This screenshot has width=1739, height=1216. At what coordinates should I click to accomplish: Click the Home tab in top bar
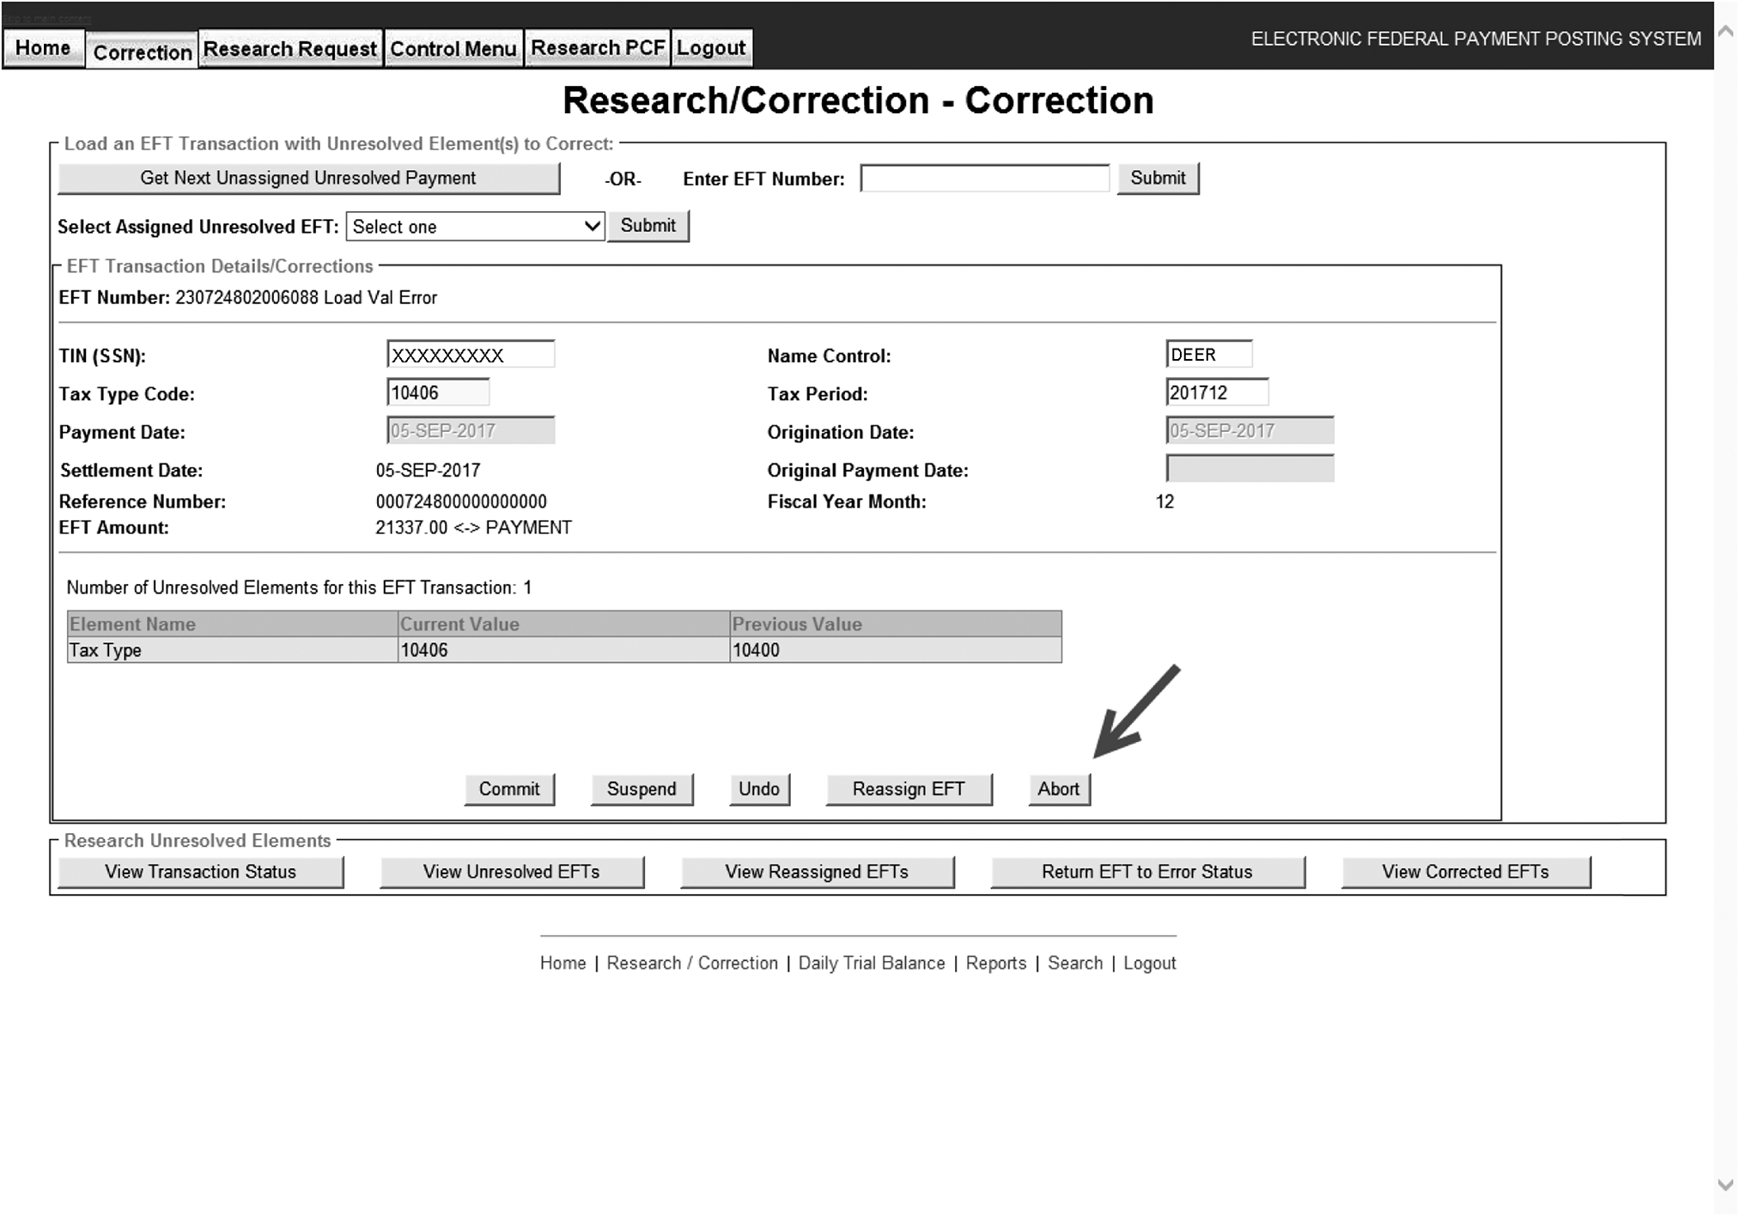(x=43, y=49)
